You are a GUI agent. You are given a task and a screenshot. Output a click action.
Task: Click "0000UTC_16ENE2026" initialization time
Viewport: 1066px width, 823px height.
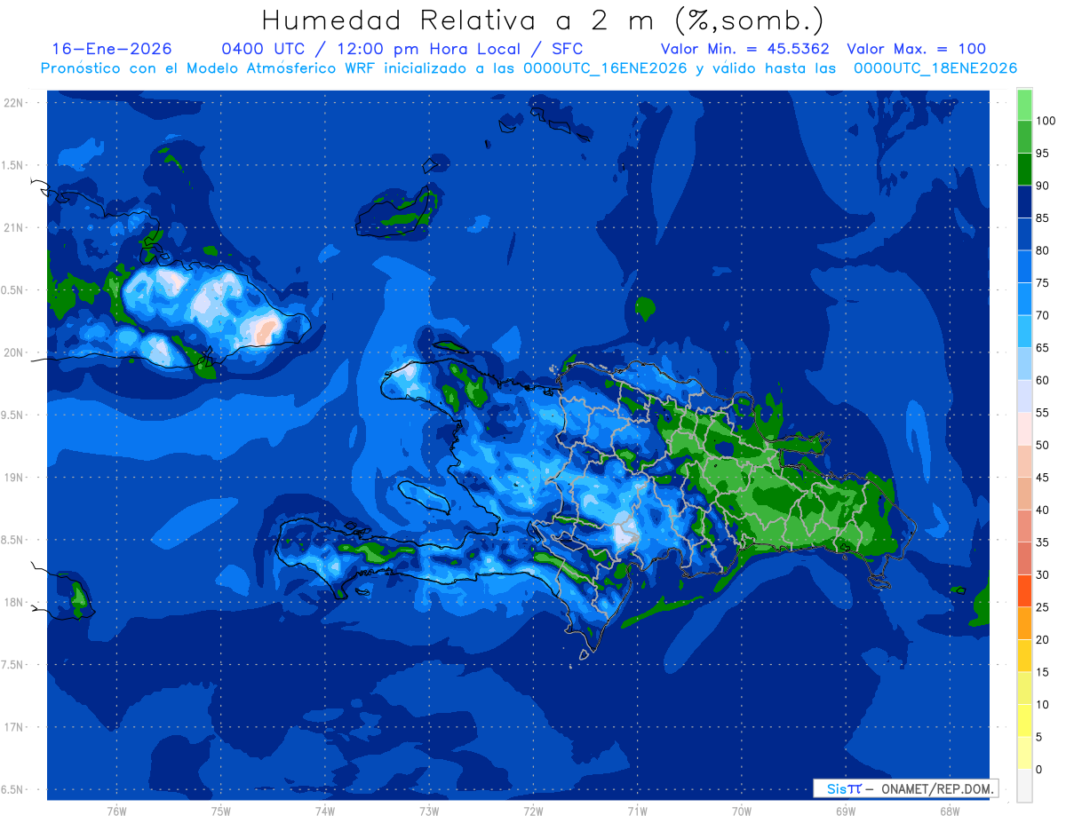[x=605, y=68]
